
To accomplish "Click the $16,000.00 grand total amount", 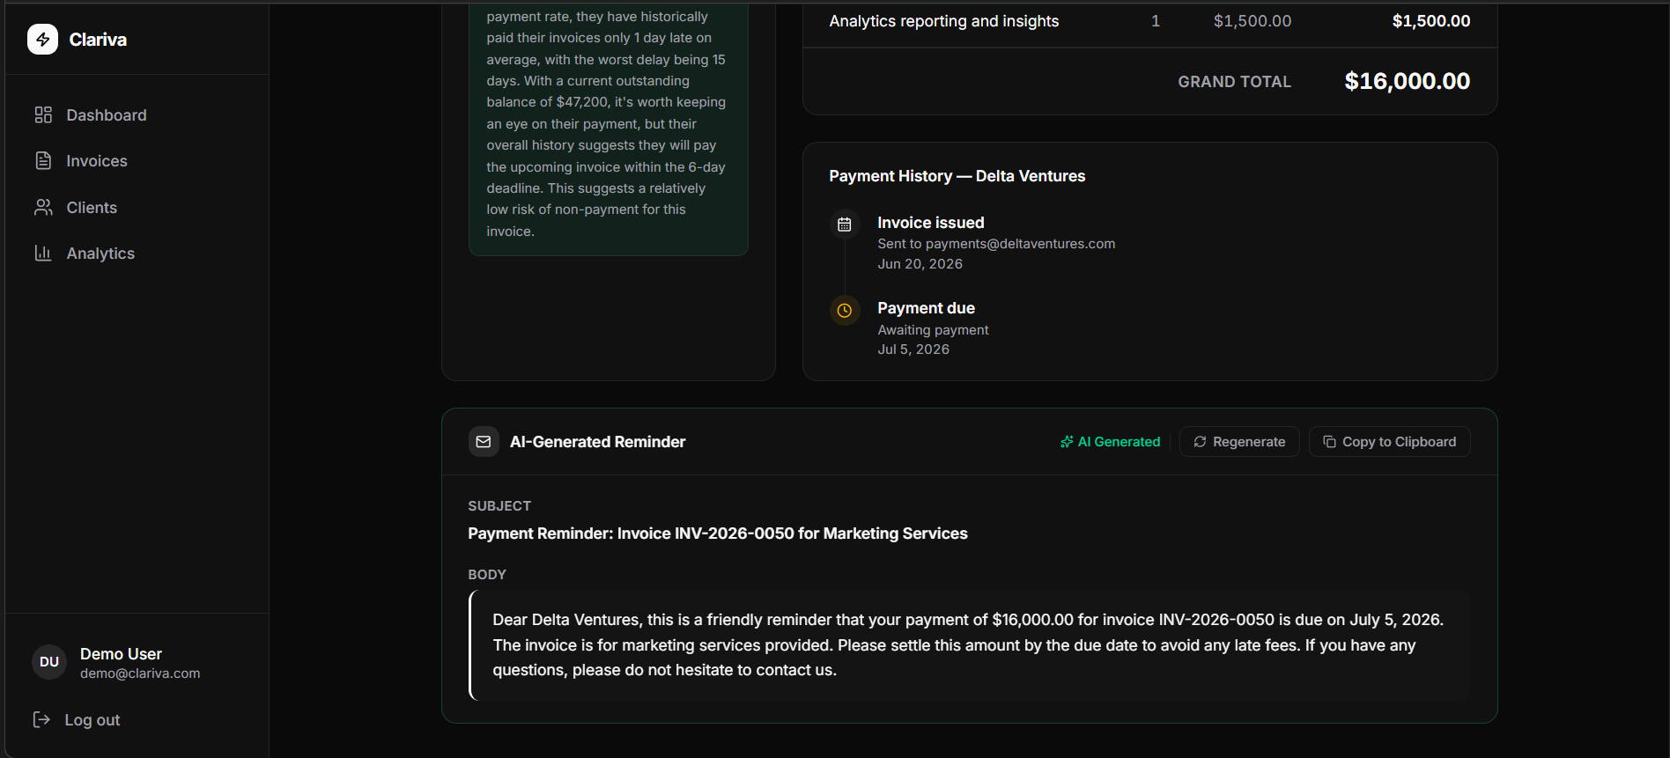I will coord(1407,81).
